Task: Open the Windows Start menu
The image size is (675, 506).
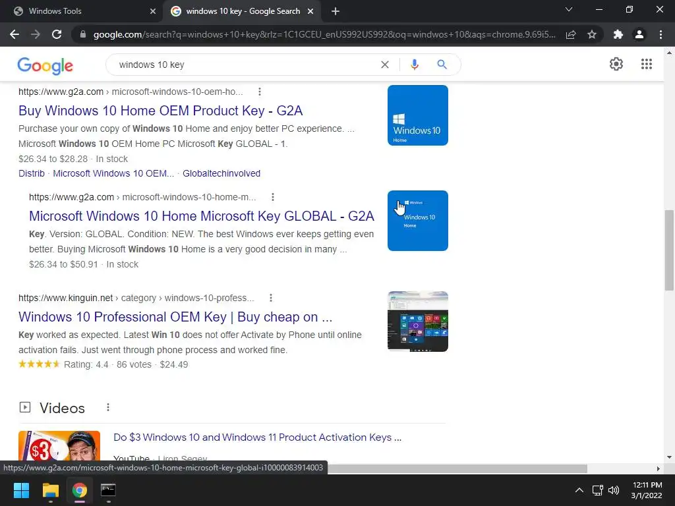Action: 21,490
